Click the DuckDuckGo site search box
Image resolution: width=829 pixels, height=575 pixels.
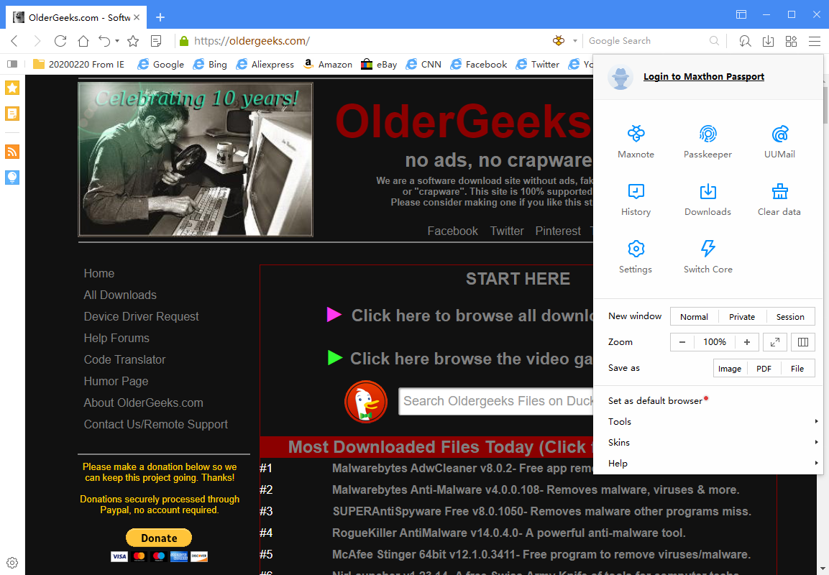pos(496,401)
